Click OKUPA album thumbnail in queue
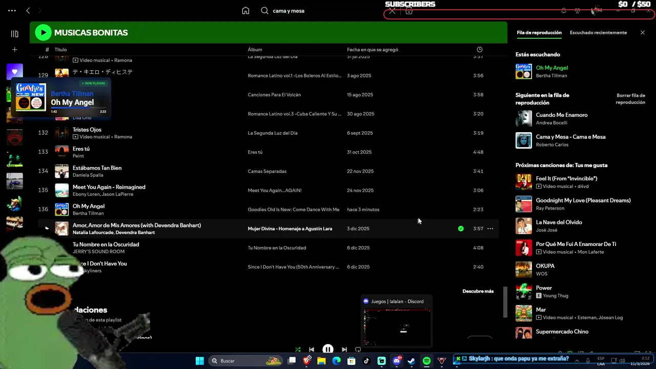656x369 pixels. (524, 270)
